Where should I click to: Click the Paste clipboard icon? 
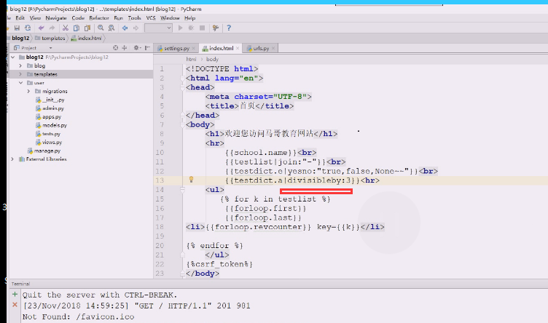pos(87,28)
